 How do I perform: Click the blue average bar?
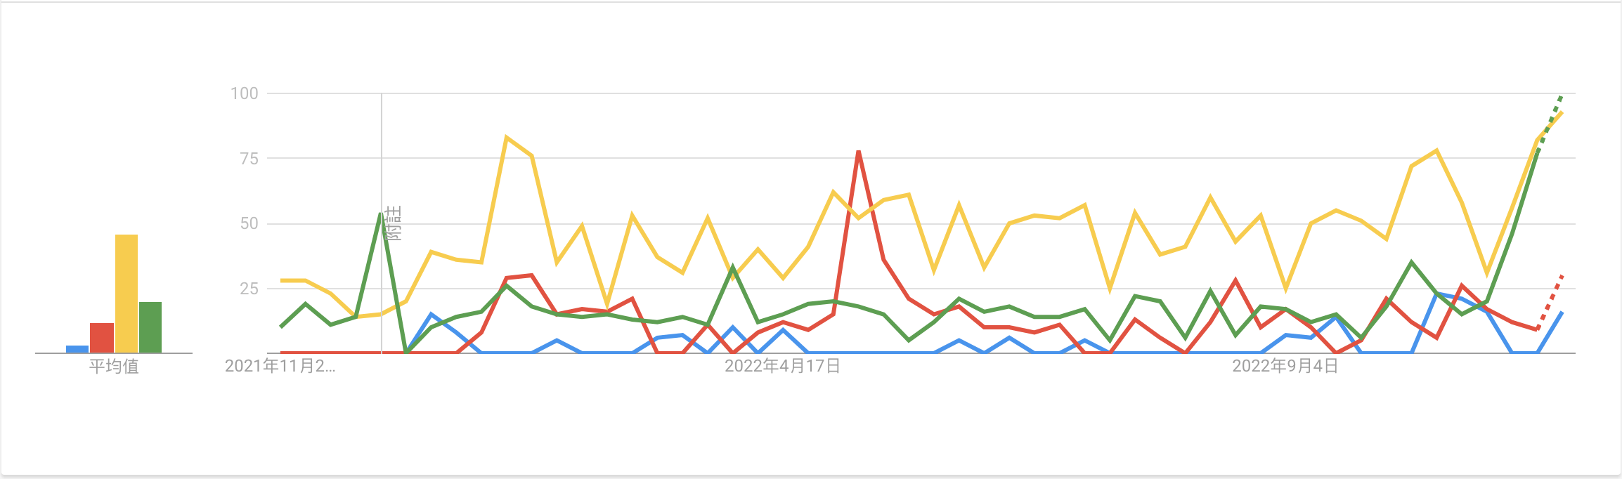[77, 349]
